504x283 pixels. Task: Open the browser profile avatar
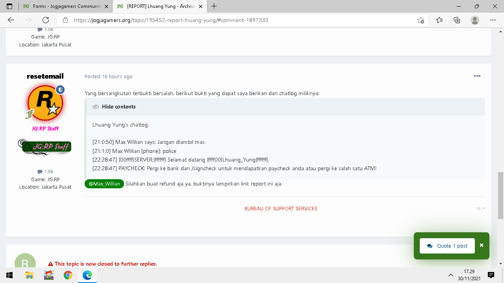pyautogui.click(x=475, y=20)
